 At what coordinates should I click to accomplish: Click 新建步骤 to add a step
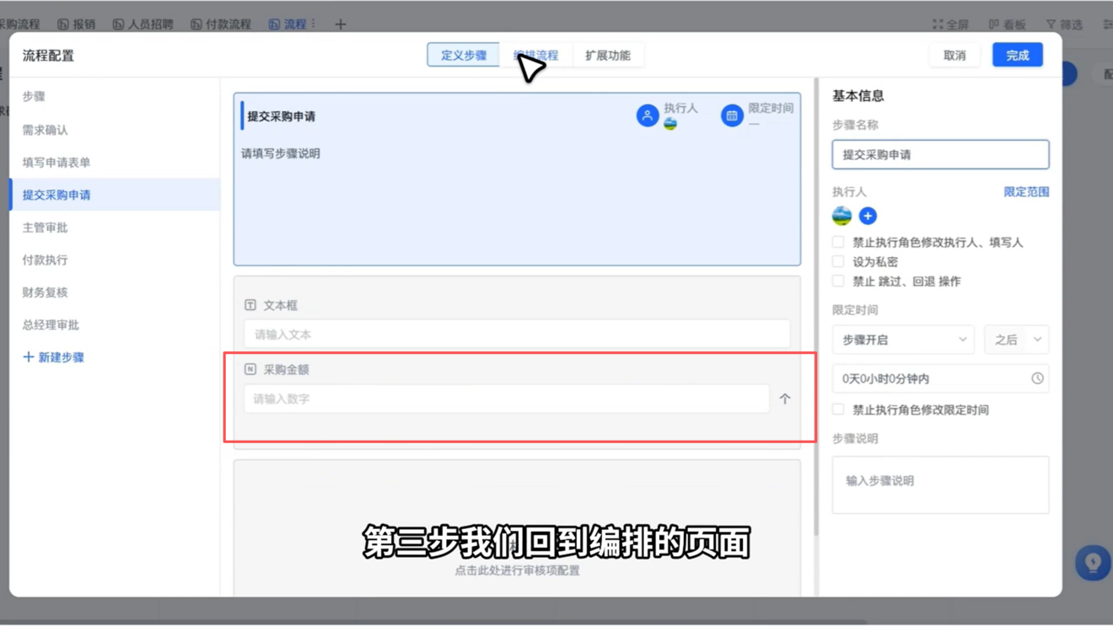tap(53, 357)
